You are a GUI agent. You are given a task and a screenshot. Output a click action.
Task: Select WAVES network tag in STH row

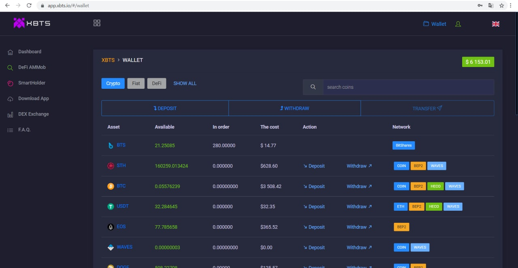point(437,166)
